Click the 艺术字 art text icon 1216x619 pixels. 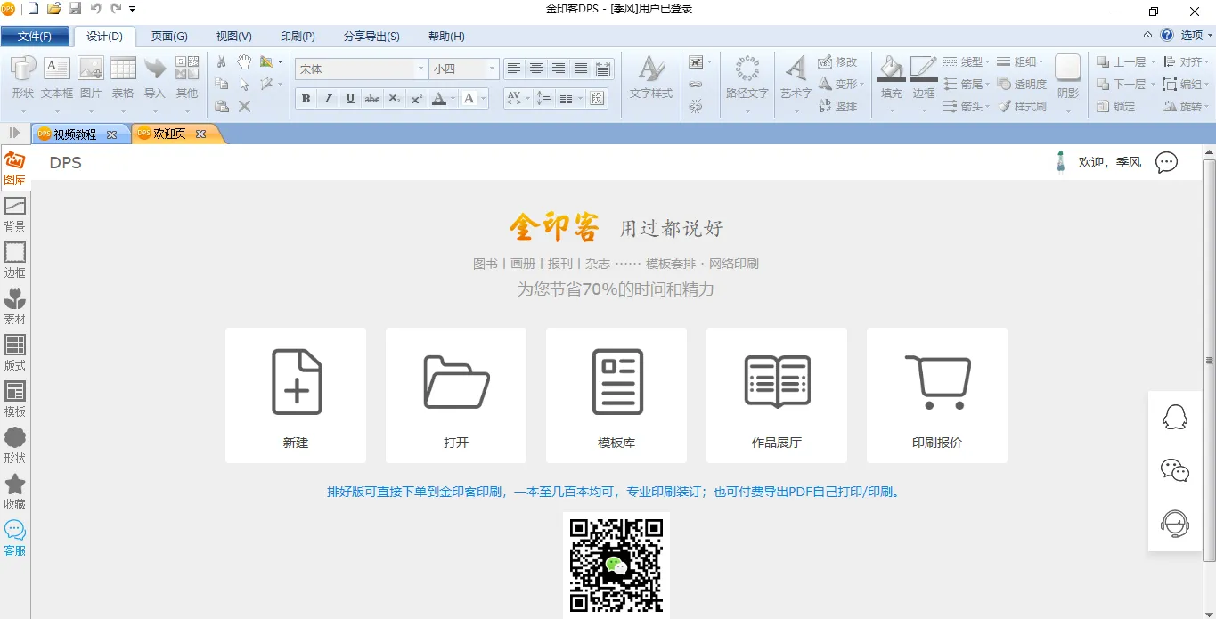[796, 78]
